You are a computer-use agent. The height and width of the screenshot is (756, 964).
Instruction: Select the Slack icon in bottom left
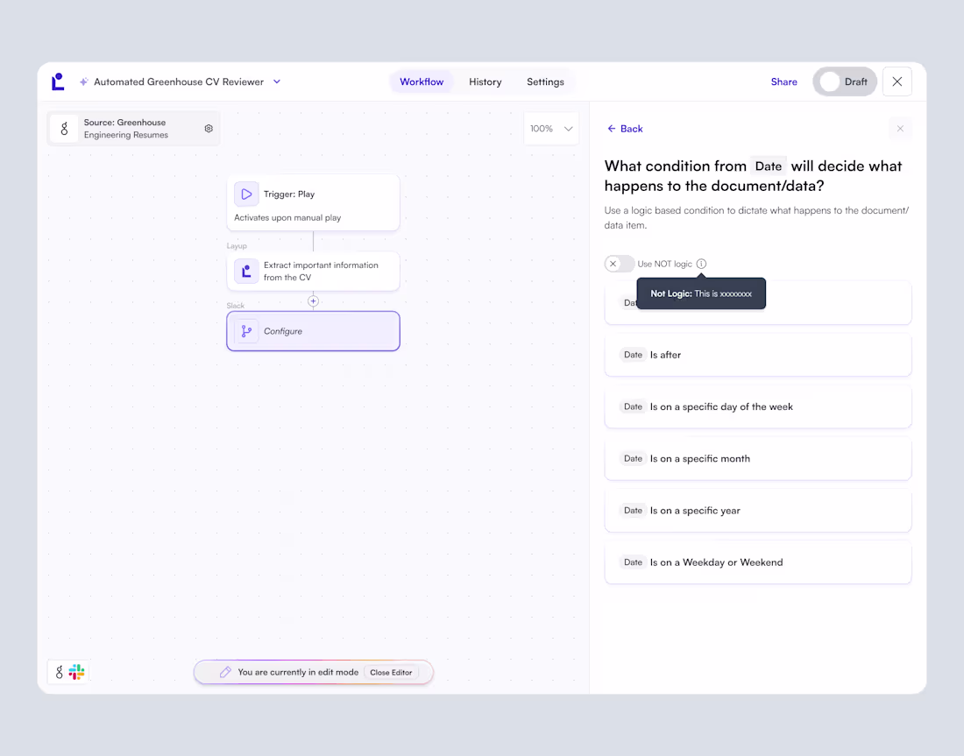click(x=77, y=672)
